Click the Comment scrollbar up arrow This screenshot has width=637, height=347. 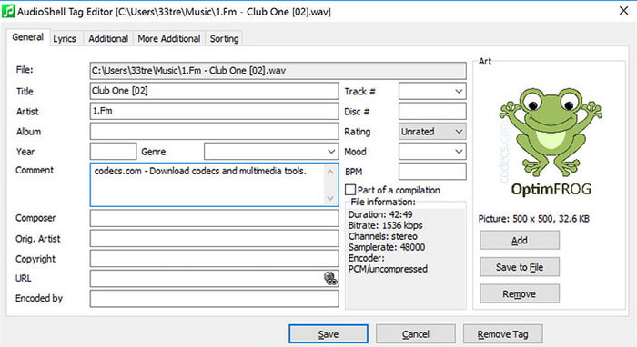coord(330,172)
